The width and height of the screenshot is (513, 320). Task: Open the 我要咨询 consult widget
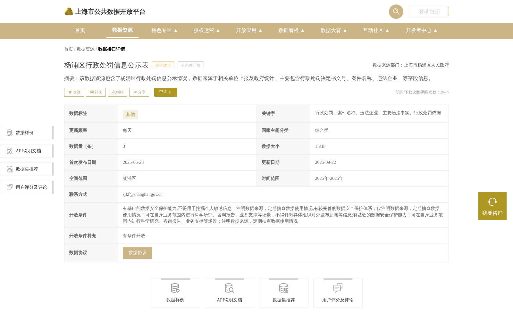492,206
